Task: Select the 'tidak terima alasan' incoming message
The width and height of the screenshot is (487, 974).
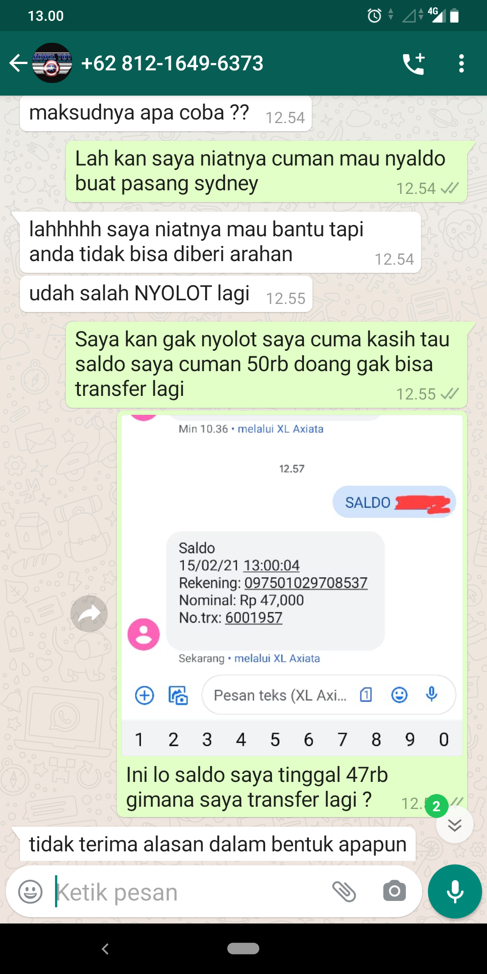Action: (218, 844)
